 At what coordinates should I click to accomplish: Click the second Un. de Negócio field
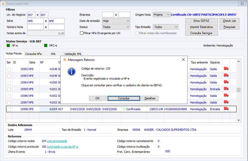click(44, 15)
